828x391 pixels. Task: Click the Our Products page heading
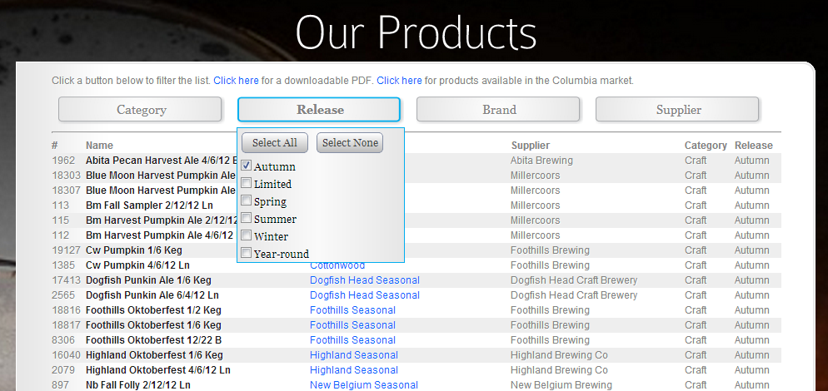click(416, 32)
